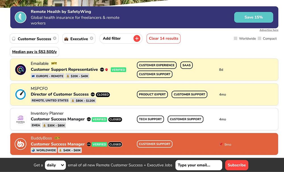Viewport: 284px width, 172px height.
Task: Click the headphones icon in Customer Success filter
Action: point(14,39)
